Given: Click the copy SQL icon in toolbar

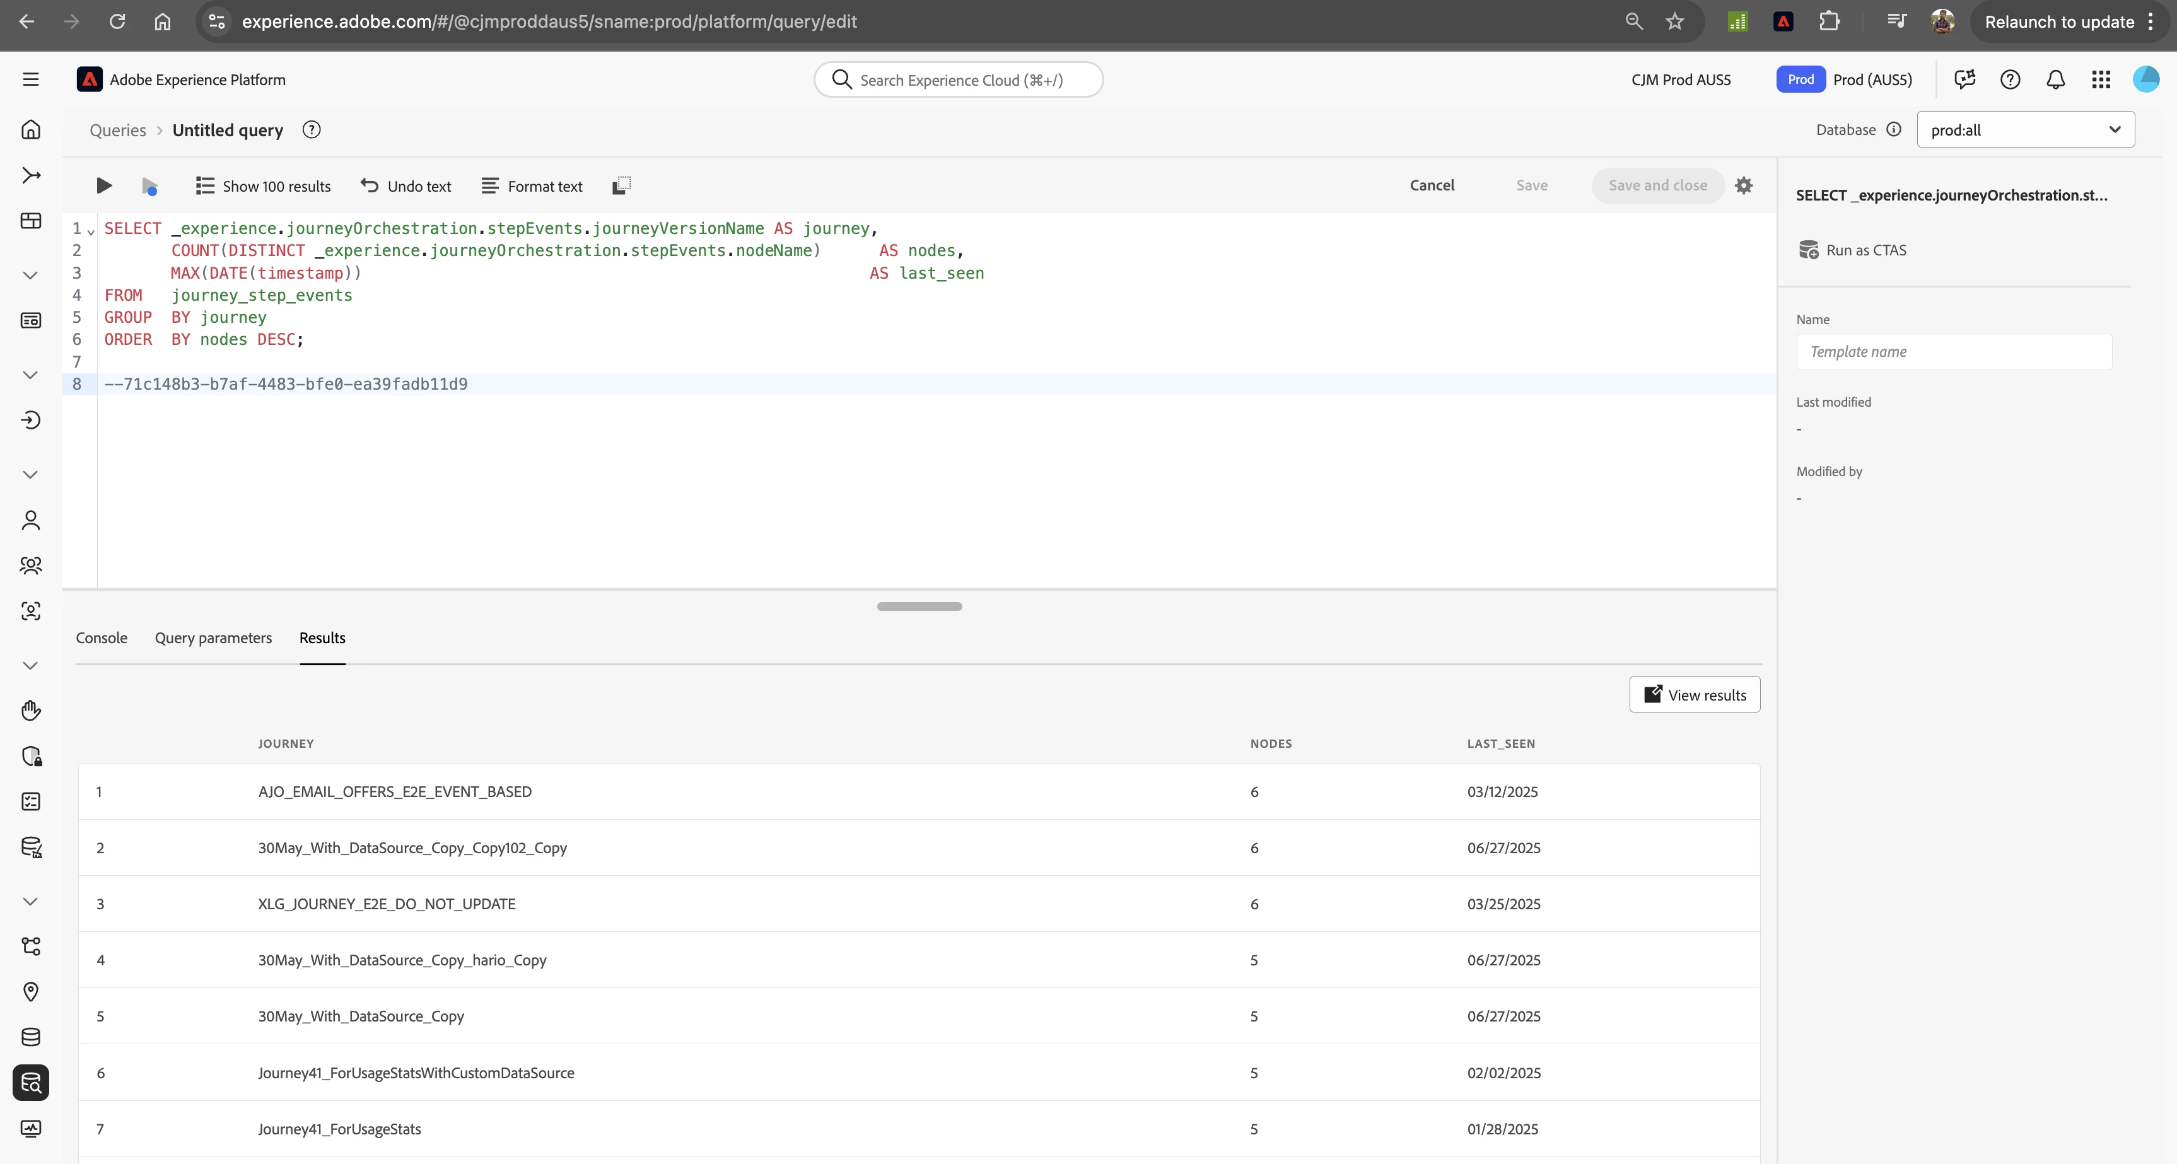Looking at the screenshot, I should [621, 186].
